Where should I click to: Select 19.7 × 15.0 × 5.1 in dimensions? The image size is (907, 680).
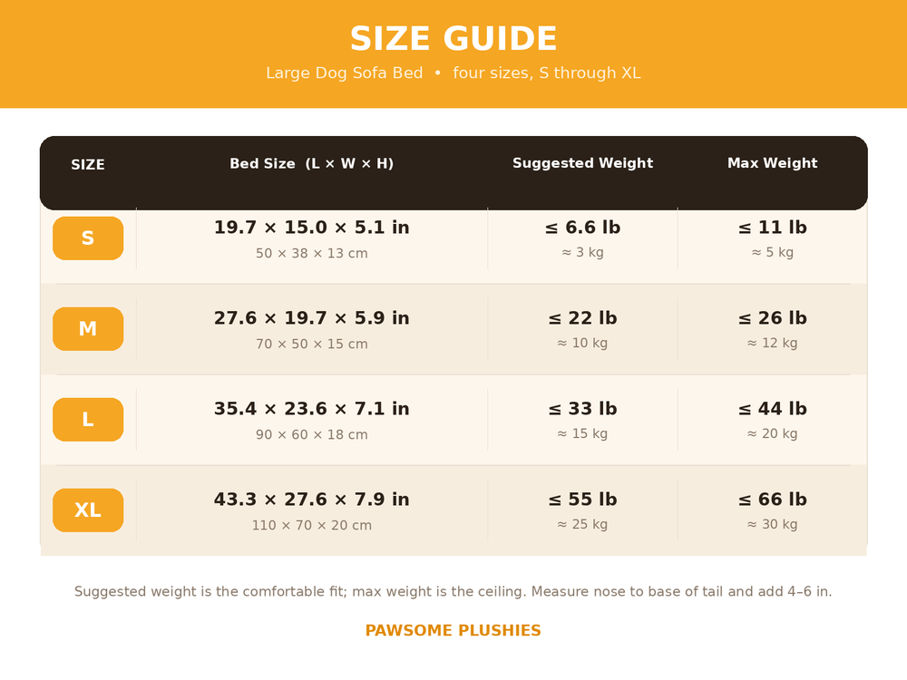(x=312, y=228)
